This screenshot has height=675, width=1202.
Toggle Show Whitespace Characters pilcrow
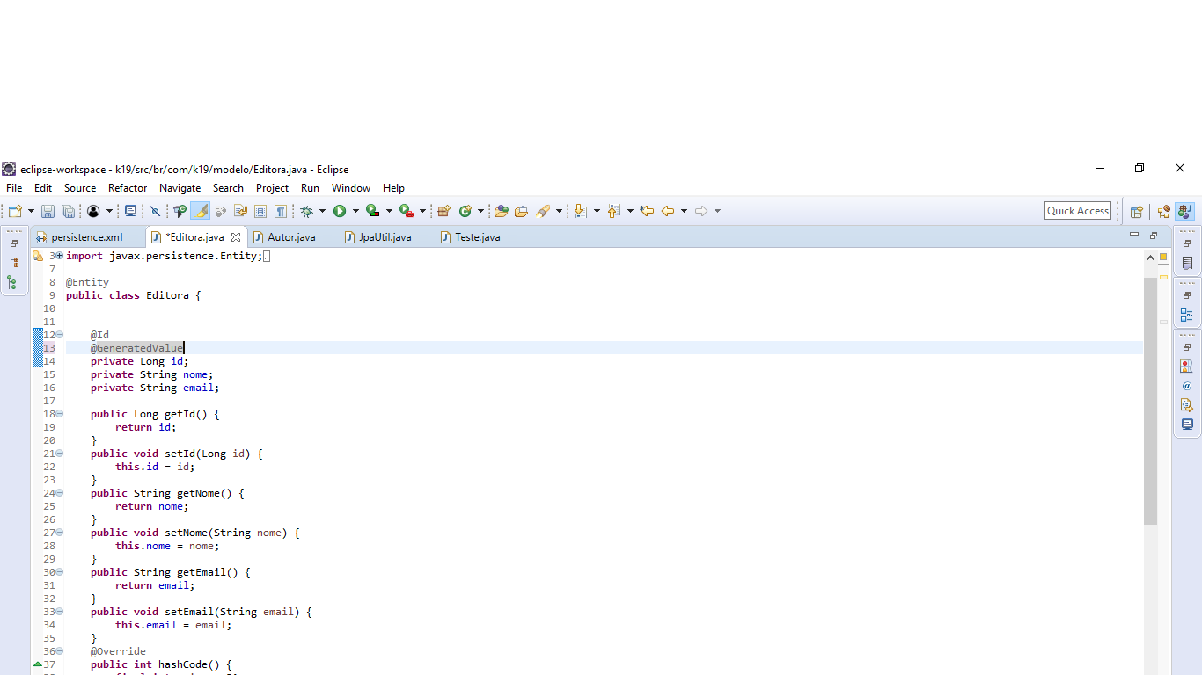[281, 211]
